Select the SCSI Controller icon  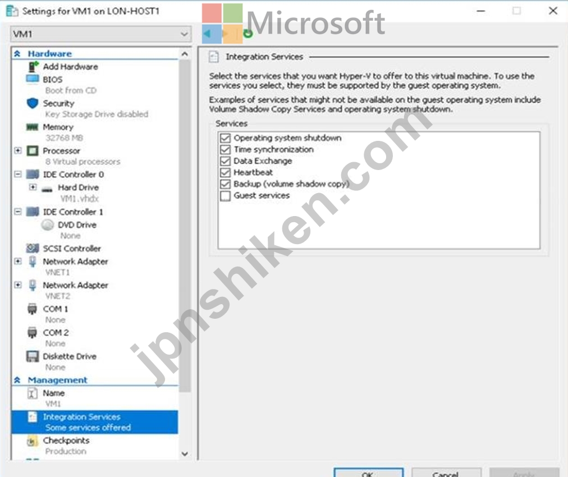coord(33,249)
